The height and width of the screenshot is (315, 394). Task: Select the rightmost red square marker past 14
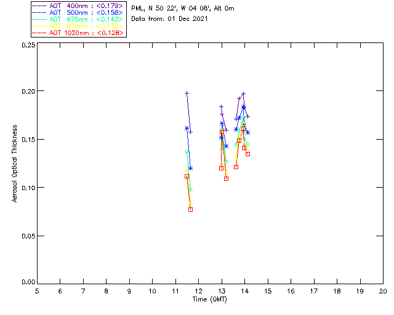tap(247, 154)
